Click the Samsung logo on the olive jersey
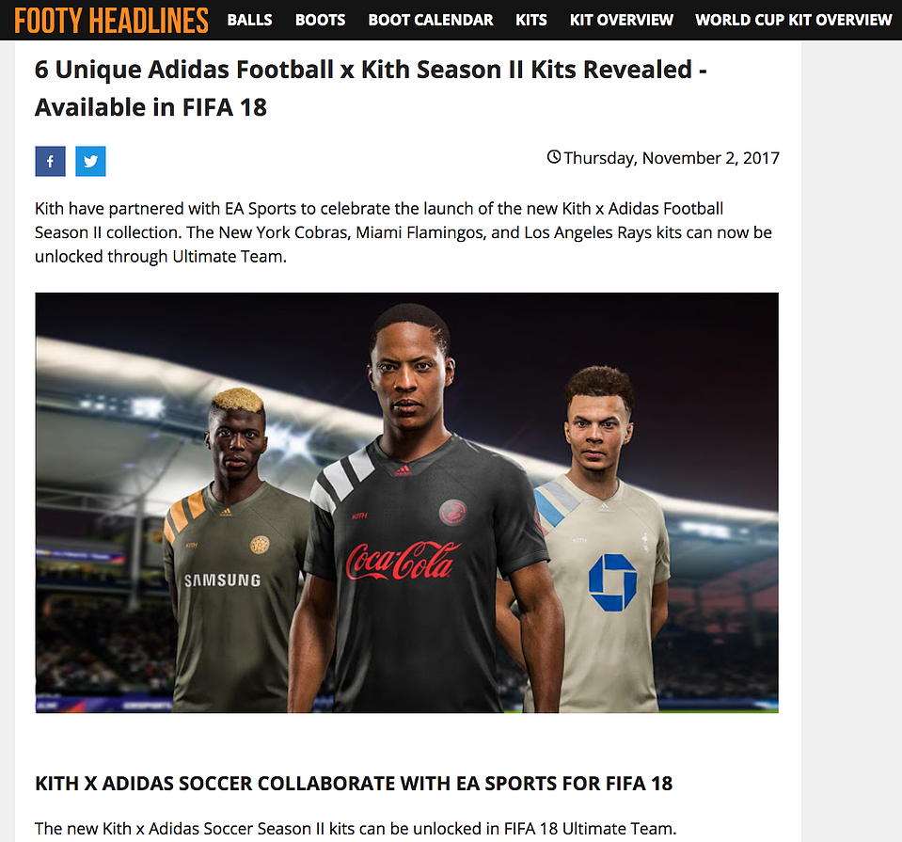The width and height of the screenshot is (902, 842). [x=222, y=580]
